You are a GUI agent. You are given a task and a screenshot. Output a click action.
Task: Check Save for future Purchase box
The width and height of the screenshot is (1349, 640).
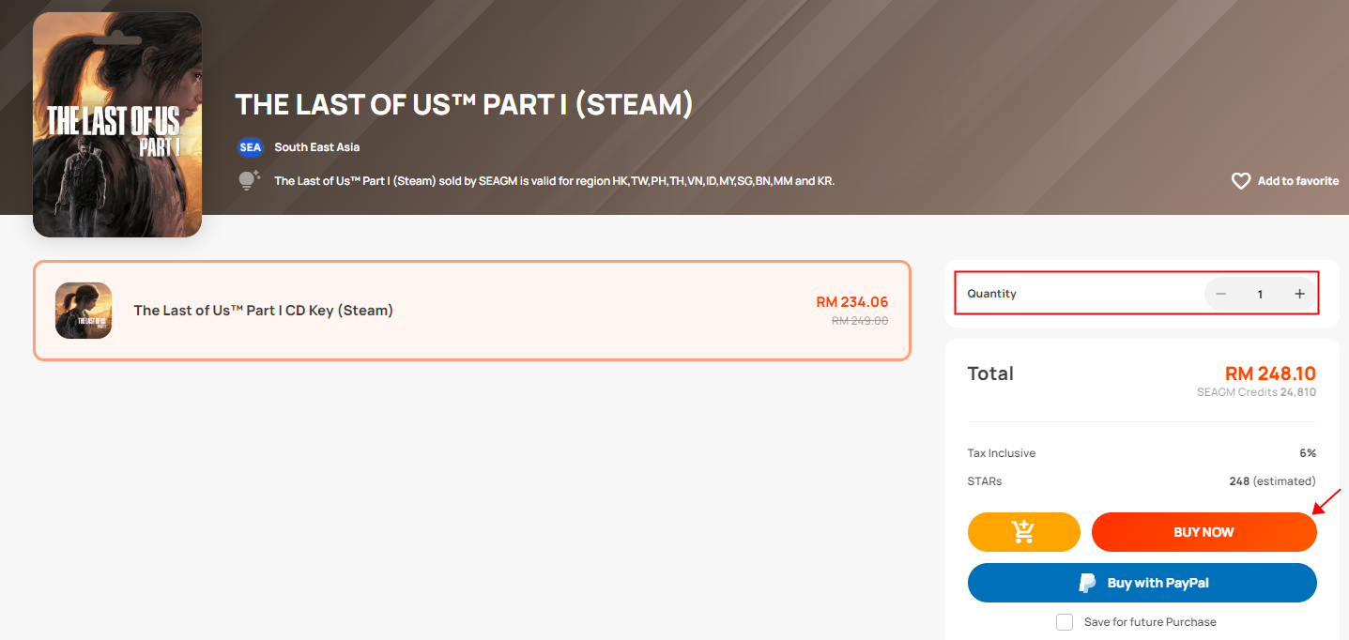1065,622
